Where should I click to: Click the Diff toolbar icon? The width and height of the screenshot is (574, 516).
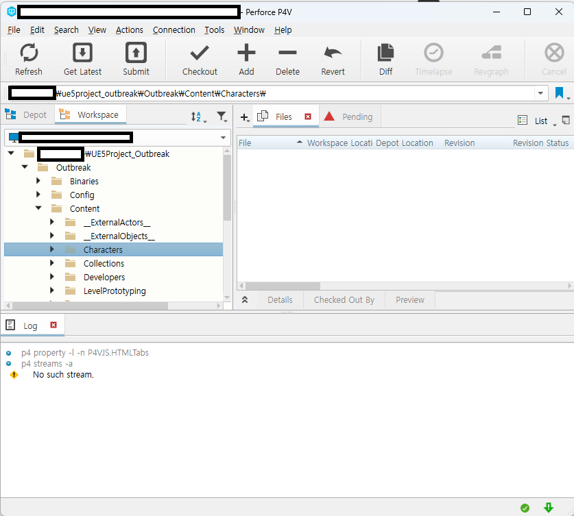[385, 53]
